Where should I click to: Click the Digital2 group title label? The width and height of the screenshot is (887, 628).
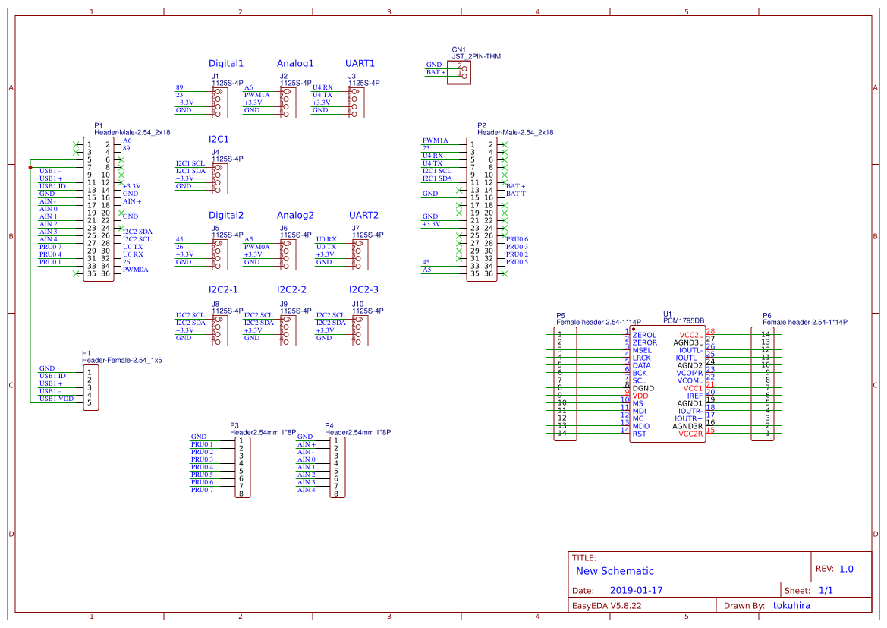coord(227,215)
